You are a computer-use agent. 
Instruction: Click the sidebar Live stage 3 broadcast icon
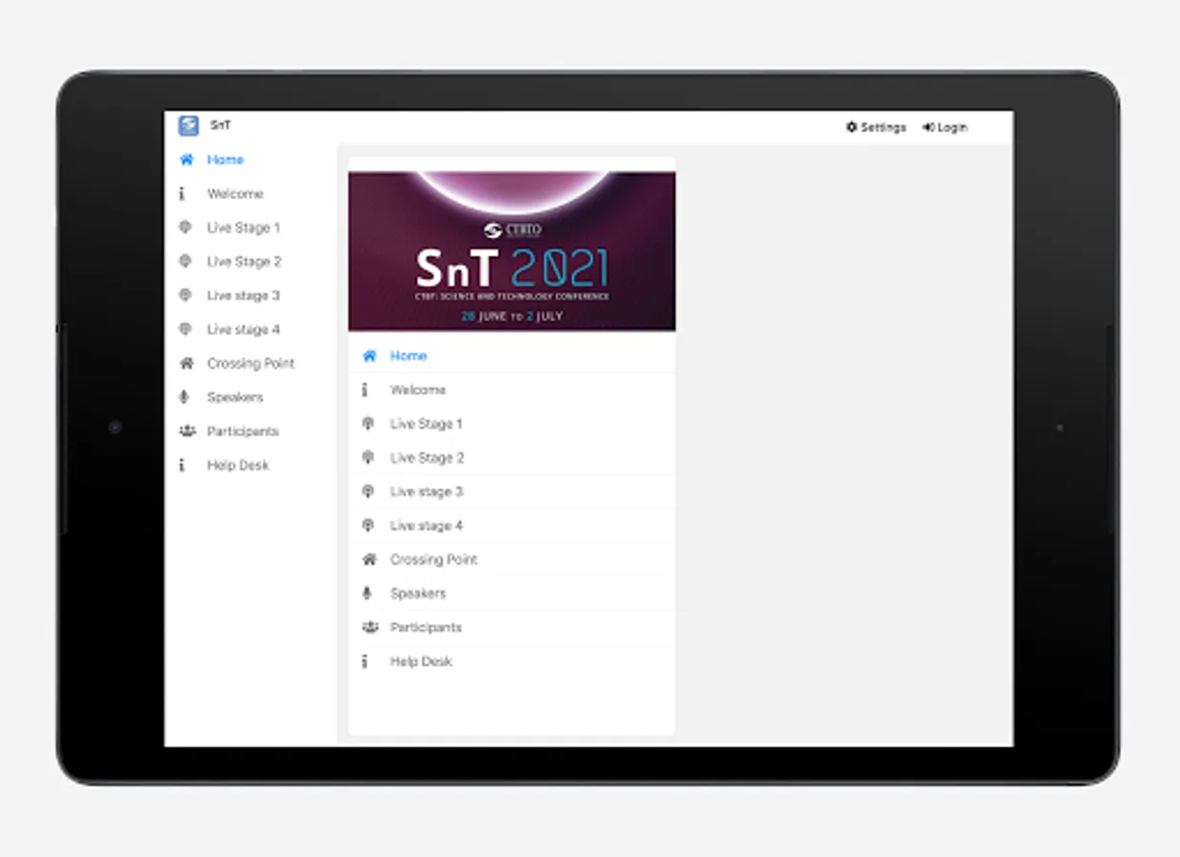(186, 296)
